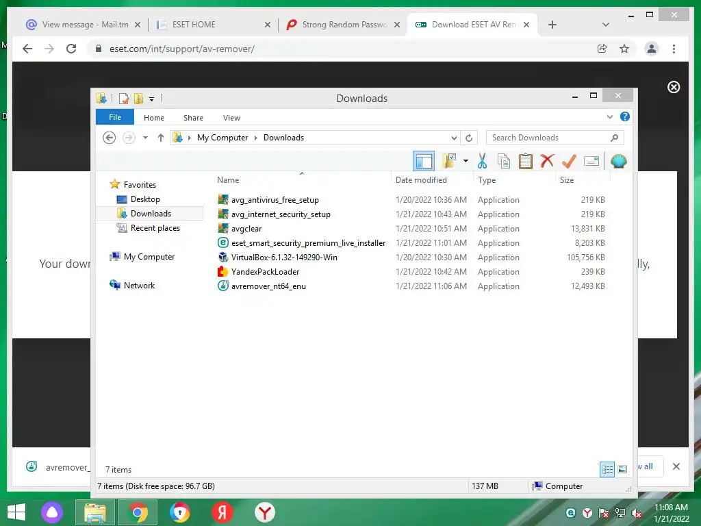
Task: Open Chrome profile avatar menu
Action: tap(652, 49)
